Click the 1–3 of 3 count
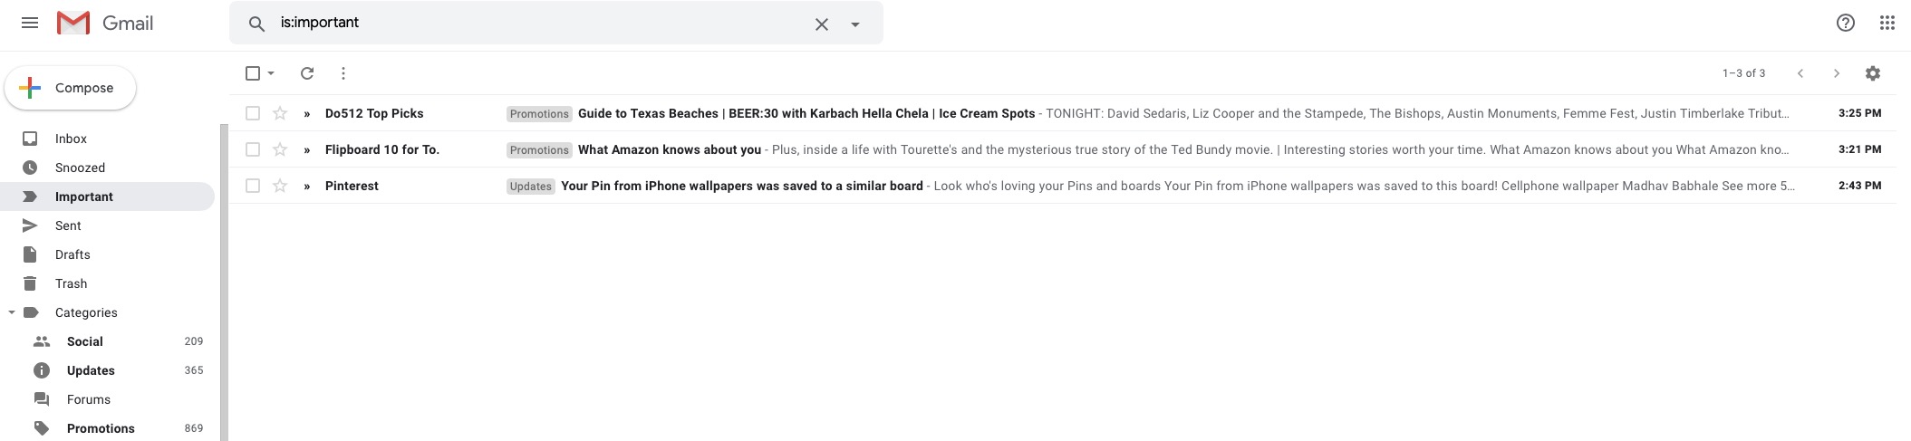The height and width of the screenshot is (441, 1911). [1743, 73]
